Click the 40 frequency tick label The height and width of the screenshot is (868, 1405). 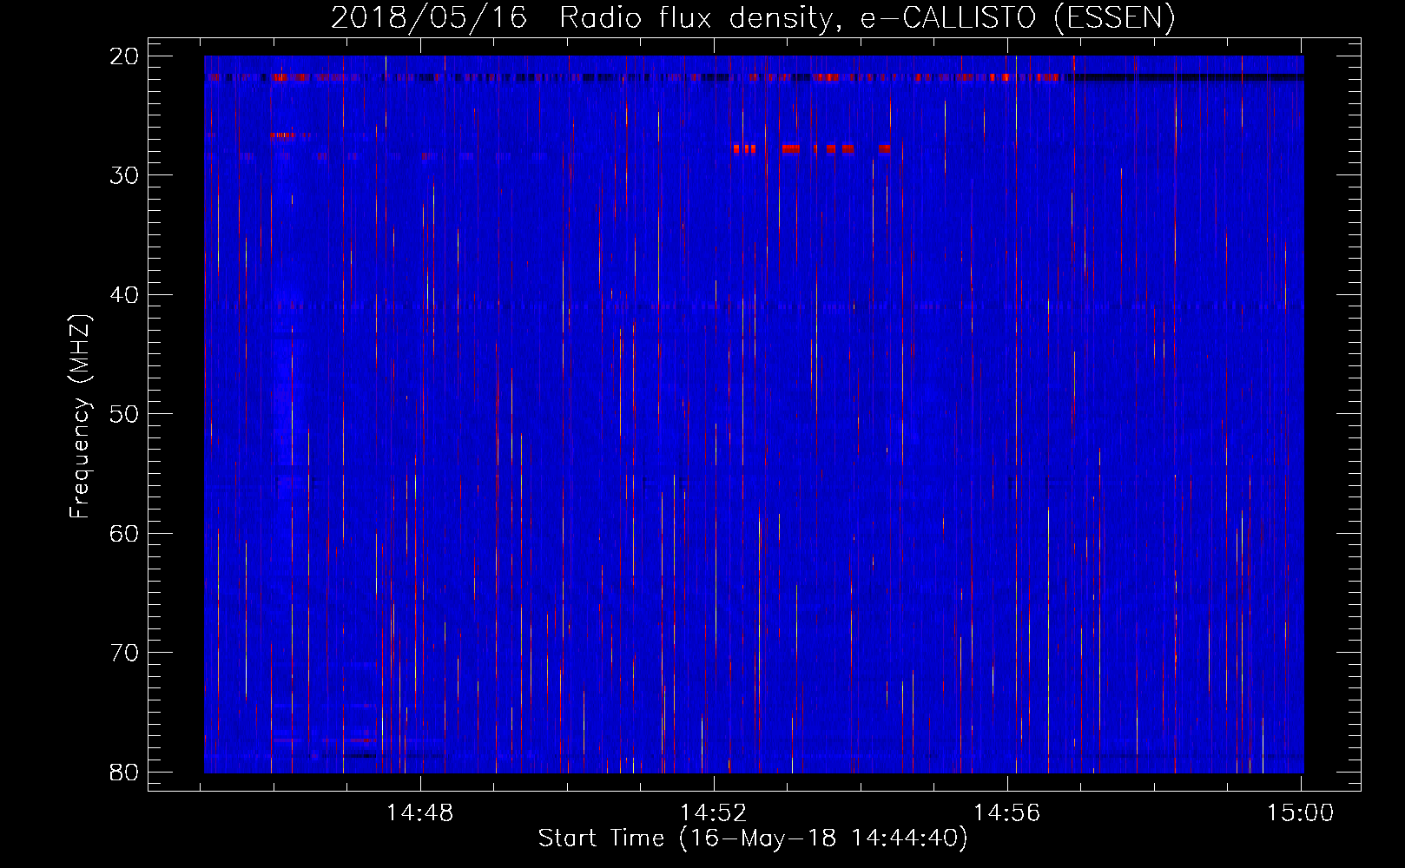[x=124, y=295]
